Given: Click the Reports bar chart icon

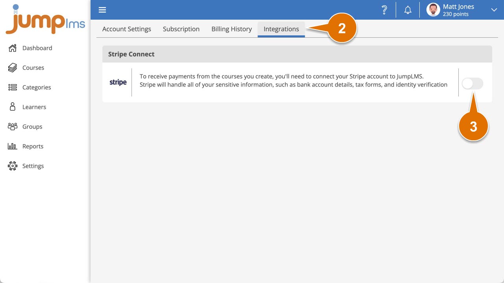Looking at the screenshot, I should click(x=12, y=146).
